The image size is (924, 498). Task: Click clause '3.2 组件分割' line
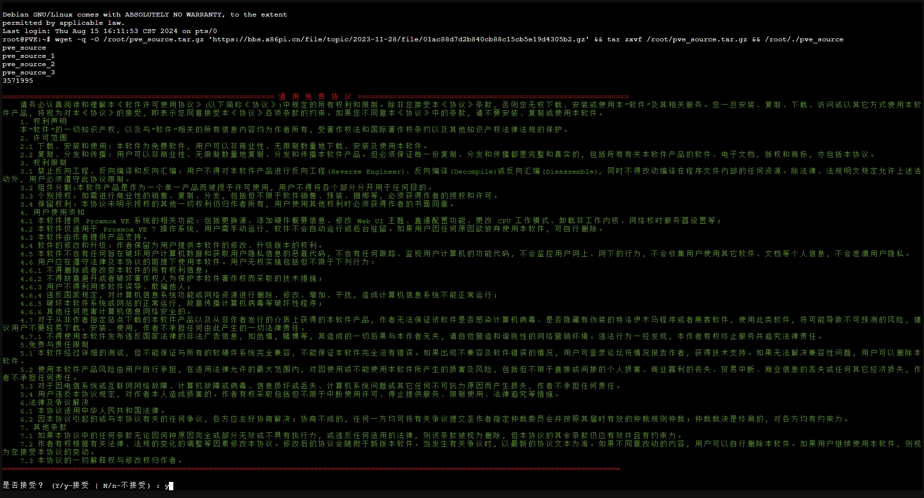(226, 188)
